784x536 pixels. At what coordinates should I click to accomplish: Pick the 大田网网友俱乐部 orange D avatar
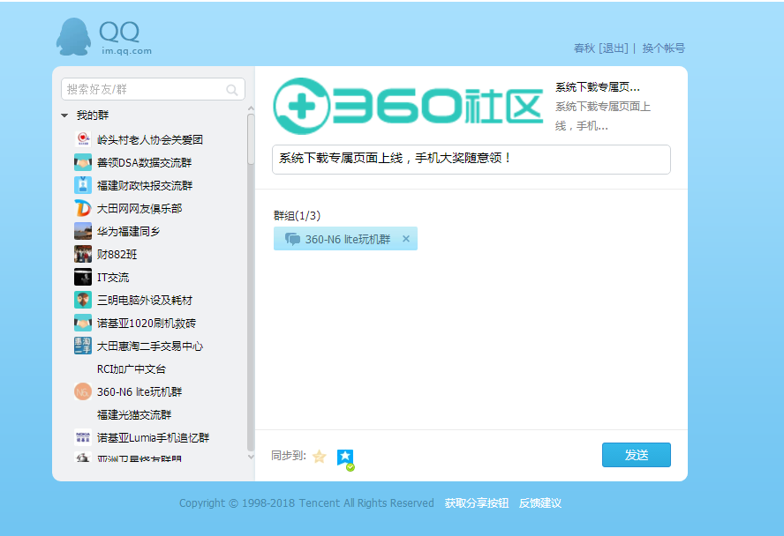coord(83,208)
